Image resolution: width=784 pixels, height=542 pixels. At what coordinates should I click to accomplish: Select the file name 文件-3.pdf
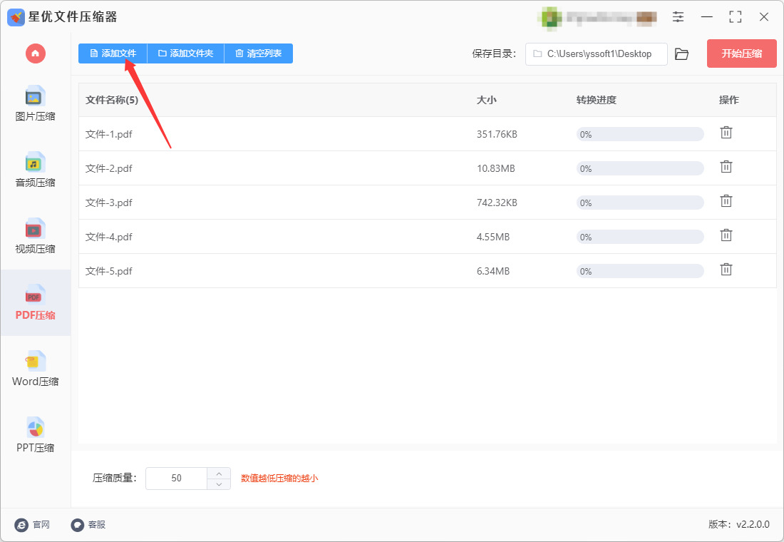click(109, 203)
